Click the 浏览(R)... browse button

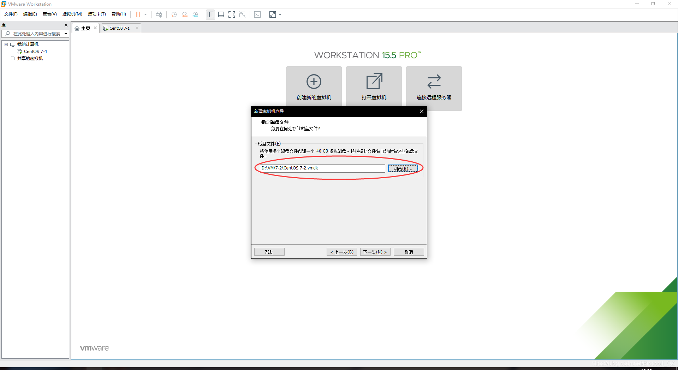click(x=403, y=168)
